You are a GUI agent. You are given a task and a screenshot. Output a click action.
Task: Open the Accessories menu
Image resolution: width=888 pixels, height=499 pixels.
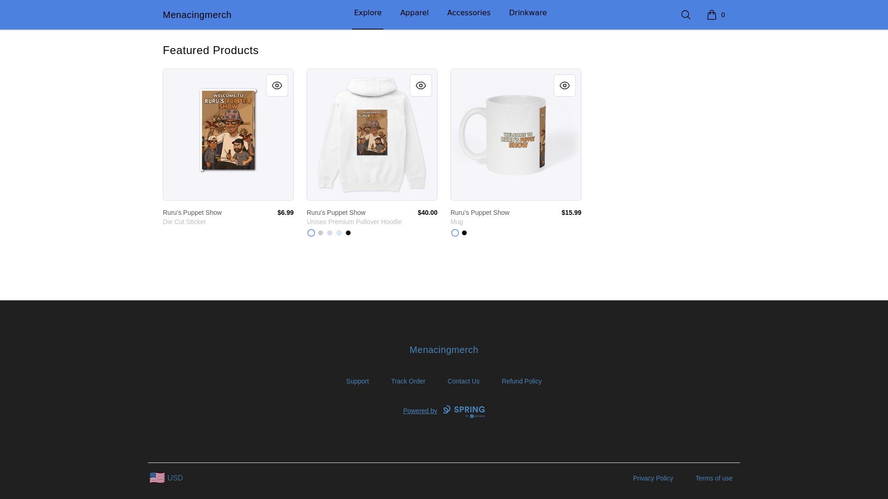469,13
